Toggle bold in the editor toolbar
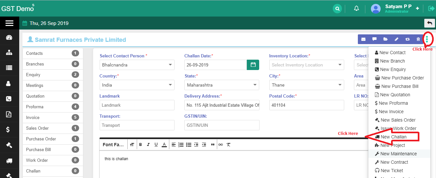The height and width of the screenshot is (178, 436). tap(140, 145)
